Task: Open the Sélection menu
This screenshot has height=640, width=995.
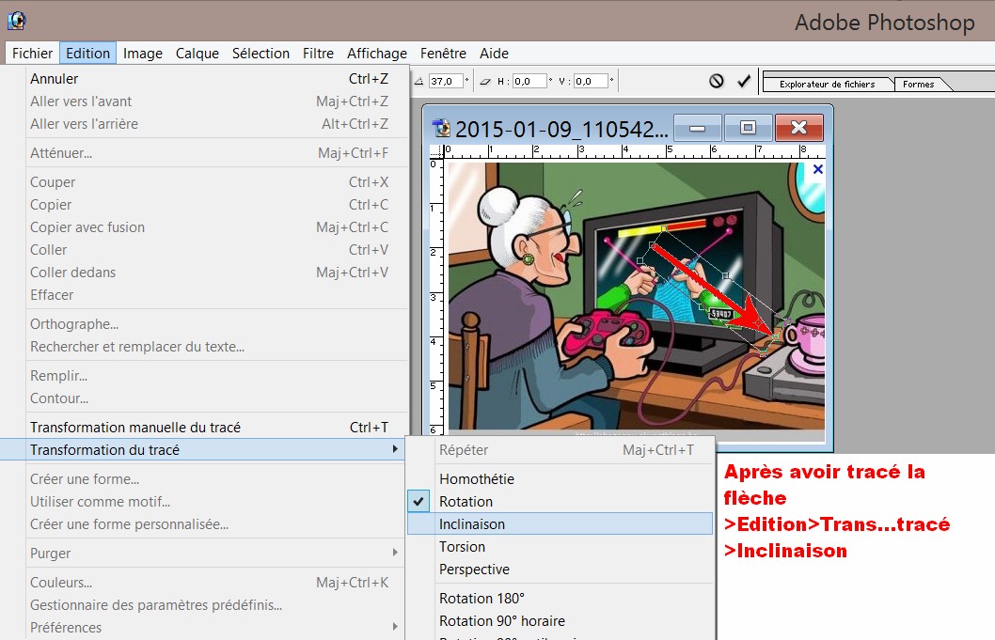Action: [x=261, y=54]
